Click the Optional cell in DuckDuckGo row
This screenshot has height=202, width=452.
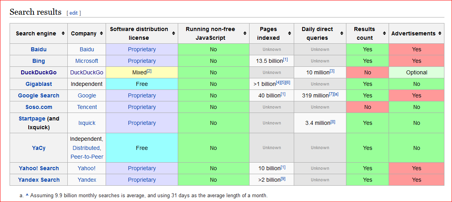coord(417,72)
